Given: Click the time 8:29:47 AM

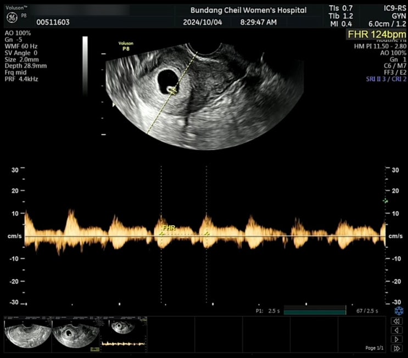Looking at the screenshot, I should [x=259, y=23].
